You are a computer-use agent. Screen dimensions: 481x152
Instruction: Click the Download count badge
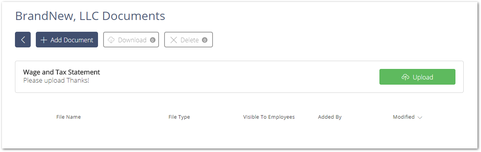pyautogui.click(x=152, y=40)
